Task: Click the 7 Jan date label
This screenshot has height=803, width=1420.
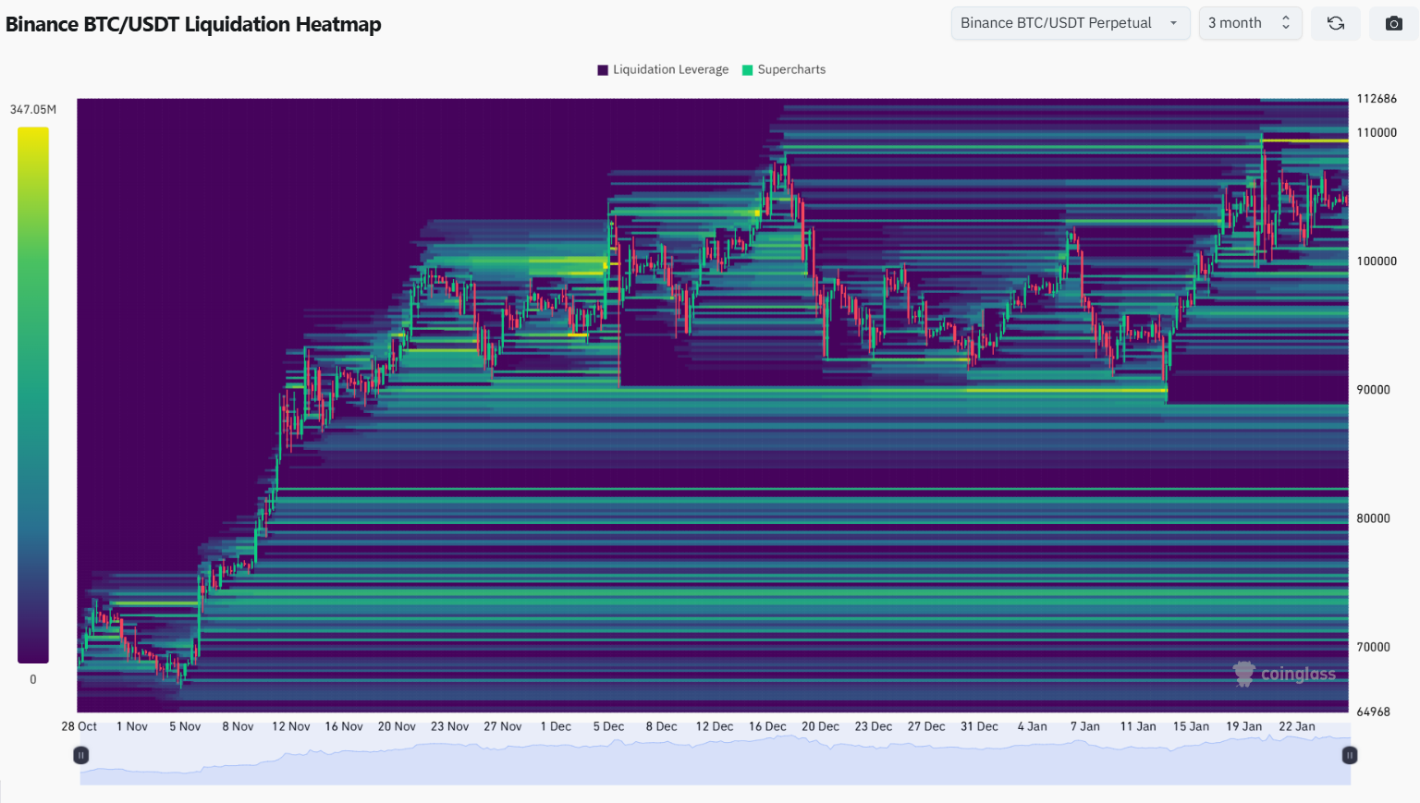Action: click(x=1085, y=726)
